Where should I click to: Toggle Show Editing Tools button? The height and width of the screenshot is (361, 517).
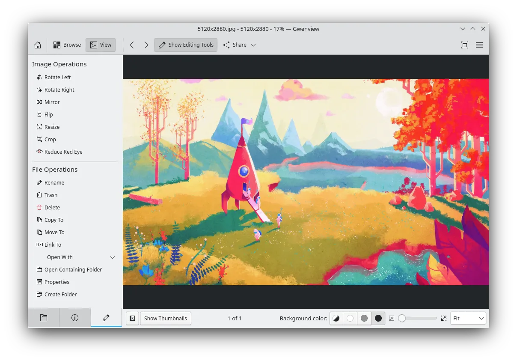[x=186, y=45]
